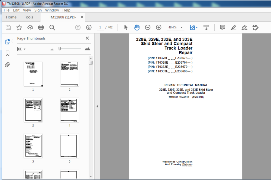This screenshot has width=271, height=180.
Task: Click the PIN 1T0328E line
Action: tap(170, 58)
